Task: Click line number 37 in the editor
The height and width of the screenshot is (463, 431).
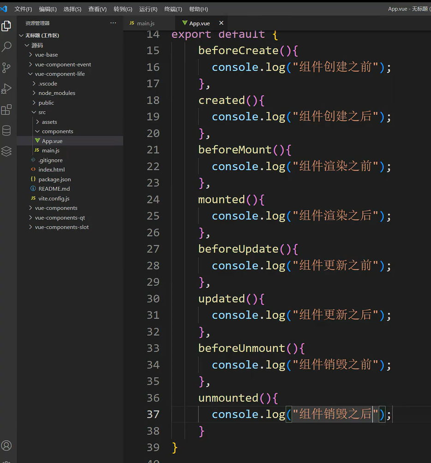Action: pos(153,414)
